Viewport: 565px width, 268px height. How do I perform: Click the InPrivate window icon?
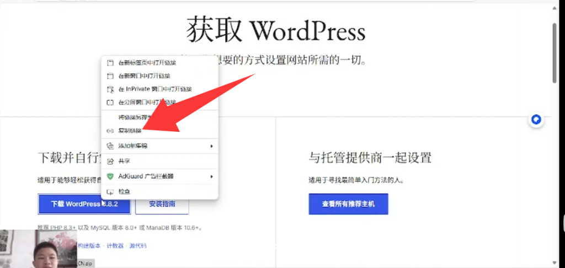coord(110,89)
